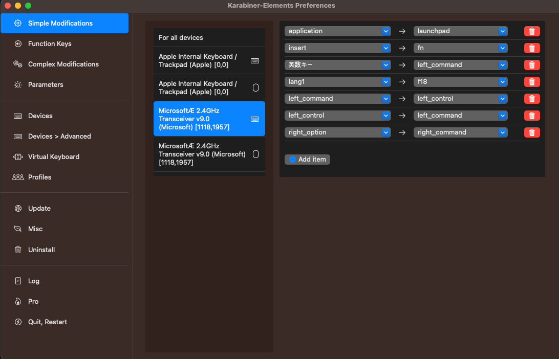Go to Complex Modifications
The height and width of the screenshot is (359, 559).
63,64
